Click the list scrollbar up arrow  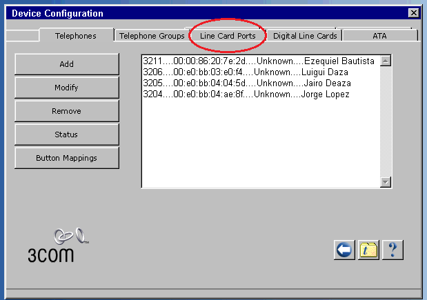(x=386, y=61)
